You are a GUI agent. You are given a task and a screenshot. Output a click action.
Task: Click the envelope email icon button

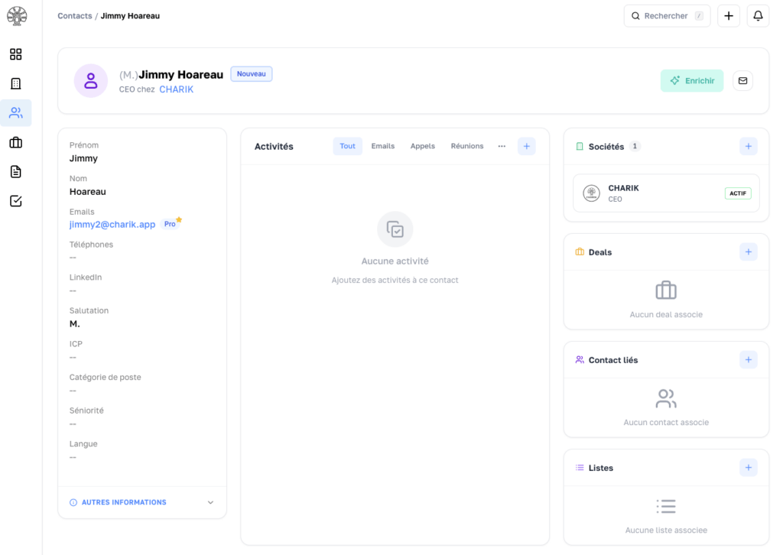click(742, 81)
